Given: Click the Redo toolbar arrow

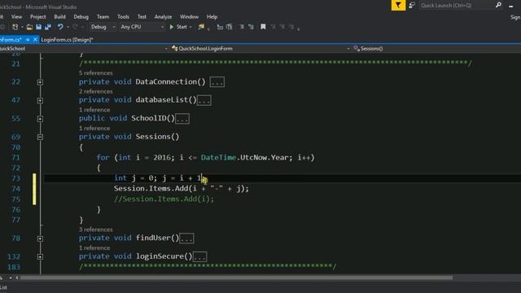Looking at the screenshot, I should pos(75,27).
